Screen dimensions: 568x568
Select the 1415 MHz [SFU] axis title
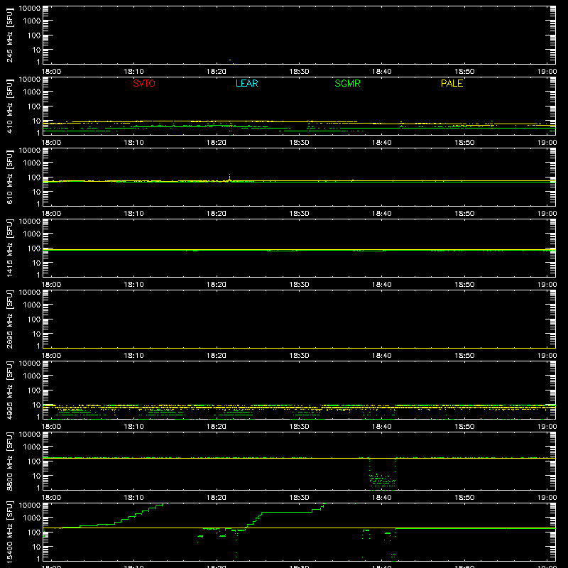(9, 248)
